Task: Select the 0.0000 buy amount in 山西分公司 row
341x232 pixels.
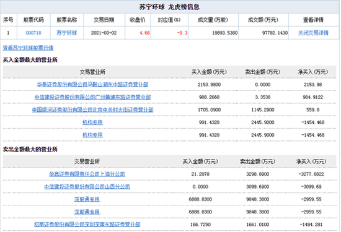Action: pyautogui.click(x=200, y=186)
